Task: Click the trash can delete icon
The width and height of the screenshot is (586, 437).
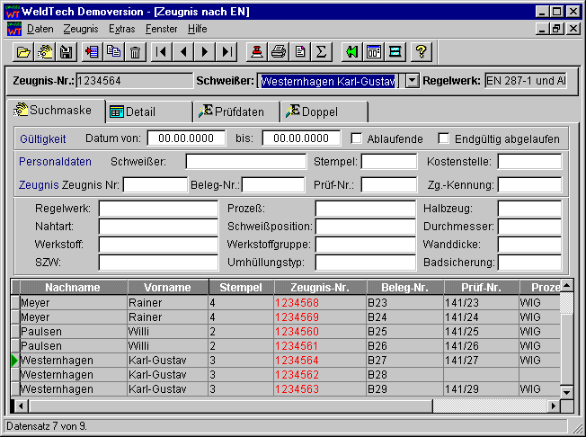Action: pos(135,52)
